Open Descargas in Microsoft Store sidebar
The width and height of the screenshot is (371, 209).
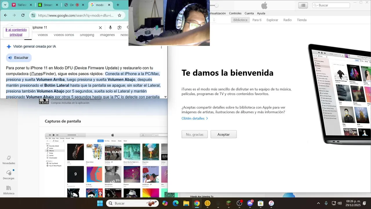(x=9, y=175)
